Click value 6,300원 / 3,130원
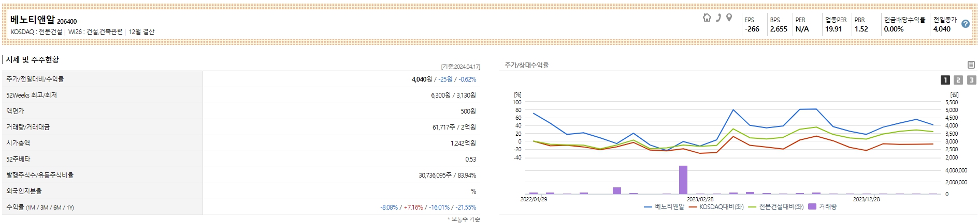This screenshot has width=978, height=224. (x=453, y=95)
